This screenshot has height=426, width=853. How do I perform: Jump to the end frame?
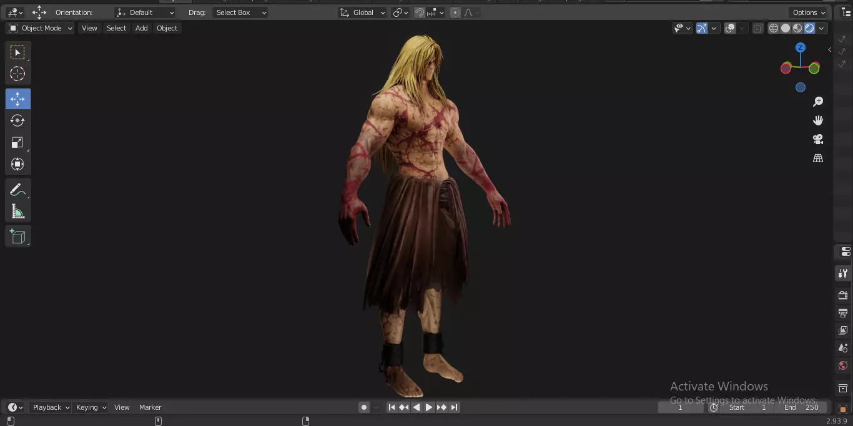point(454,407)
